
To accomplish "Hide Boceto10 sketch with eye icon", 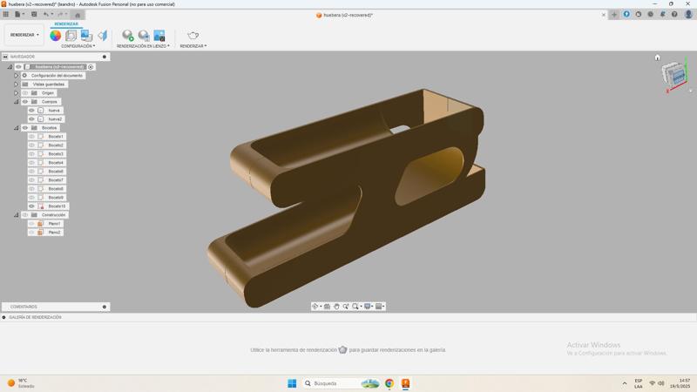I will (31, 206).
